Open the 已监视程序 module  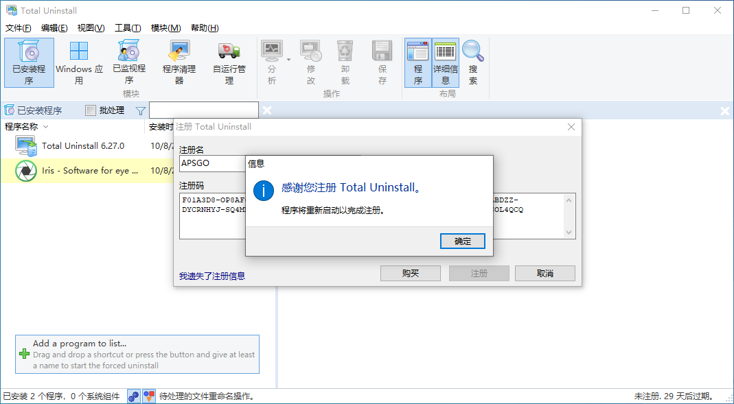click(129, 62)
